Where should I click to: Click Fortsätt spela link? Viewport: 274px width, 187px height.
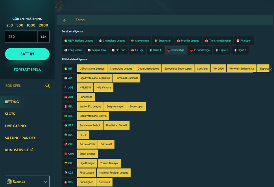click(27, 70)
